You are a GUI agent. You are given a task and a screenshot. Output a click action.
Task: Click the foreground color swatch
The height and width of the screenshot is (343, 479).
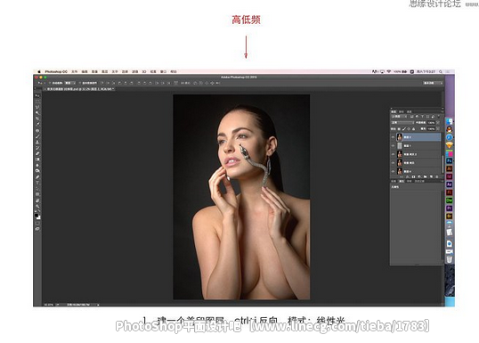coord(37,216)
